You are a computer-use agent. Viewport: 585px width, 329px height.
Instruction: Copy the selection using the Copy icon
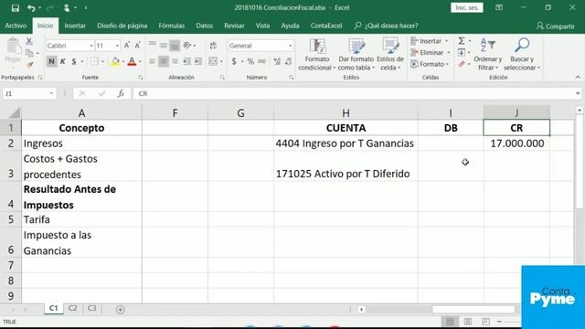point(29,53)
